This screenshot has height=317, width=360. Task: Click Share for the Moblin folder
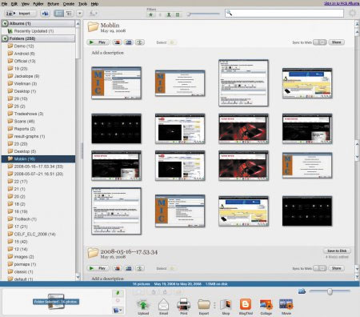click(337, 42)
